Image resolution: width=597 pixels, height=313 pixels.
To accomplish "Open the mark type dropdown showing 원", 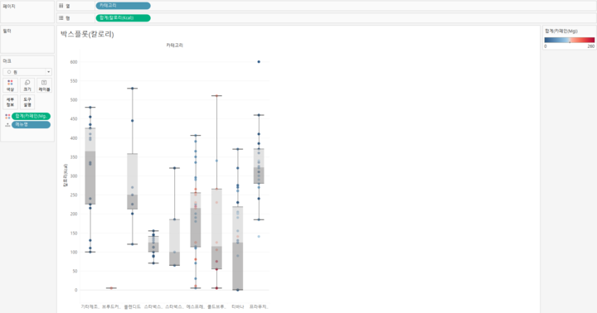I will click(27, 72).
